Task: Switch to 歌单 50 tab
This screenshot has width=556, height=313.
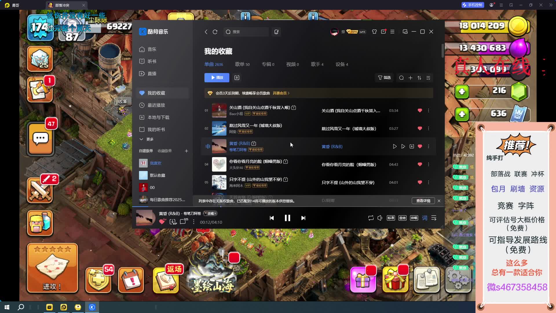Action: [x=242, y=64]
